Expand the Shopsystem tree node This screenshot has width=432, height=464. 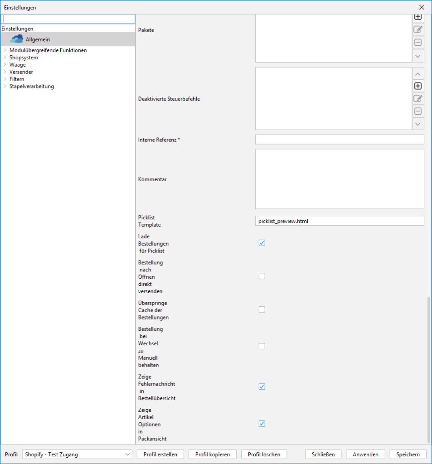point(5,58)
